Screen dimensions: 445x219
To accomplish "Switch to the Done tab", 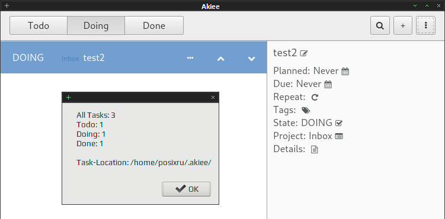I will 154,25.
